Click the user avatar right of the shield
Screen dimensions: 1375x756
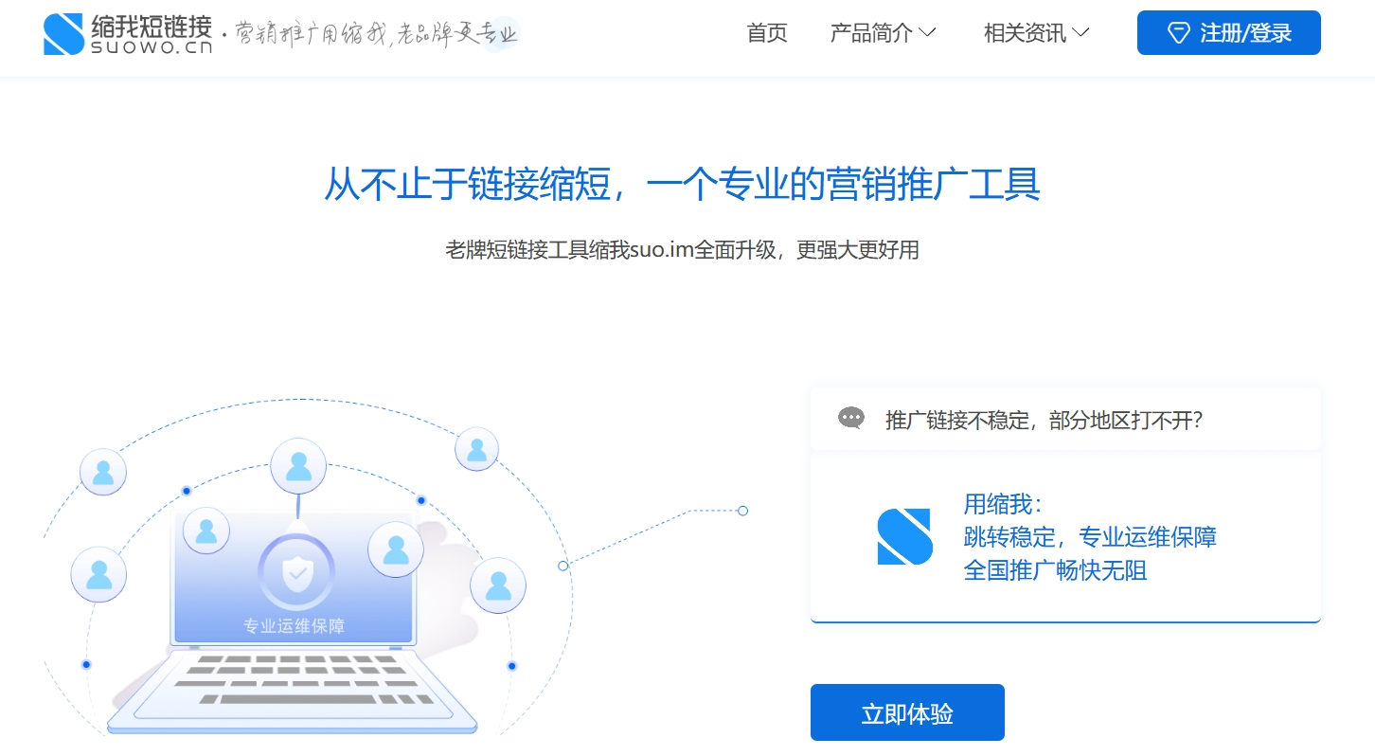click(x=396, y=549)
